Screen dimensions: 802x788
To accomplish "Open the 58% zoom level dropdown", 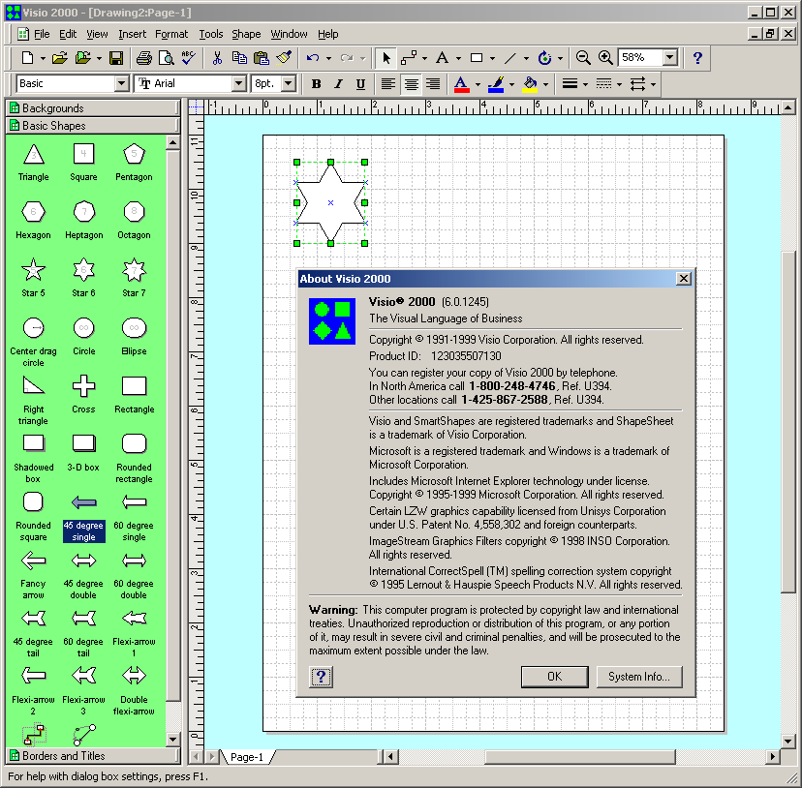I will [x=670, y=57].
